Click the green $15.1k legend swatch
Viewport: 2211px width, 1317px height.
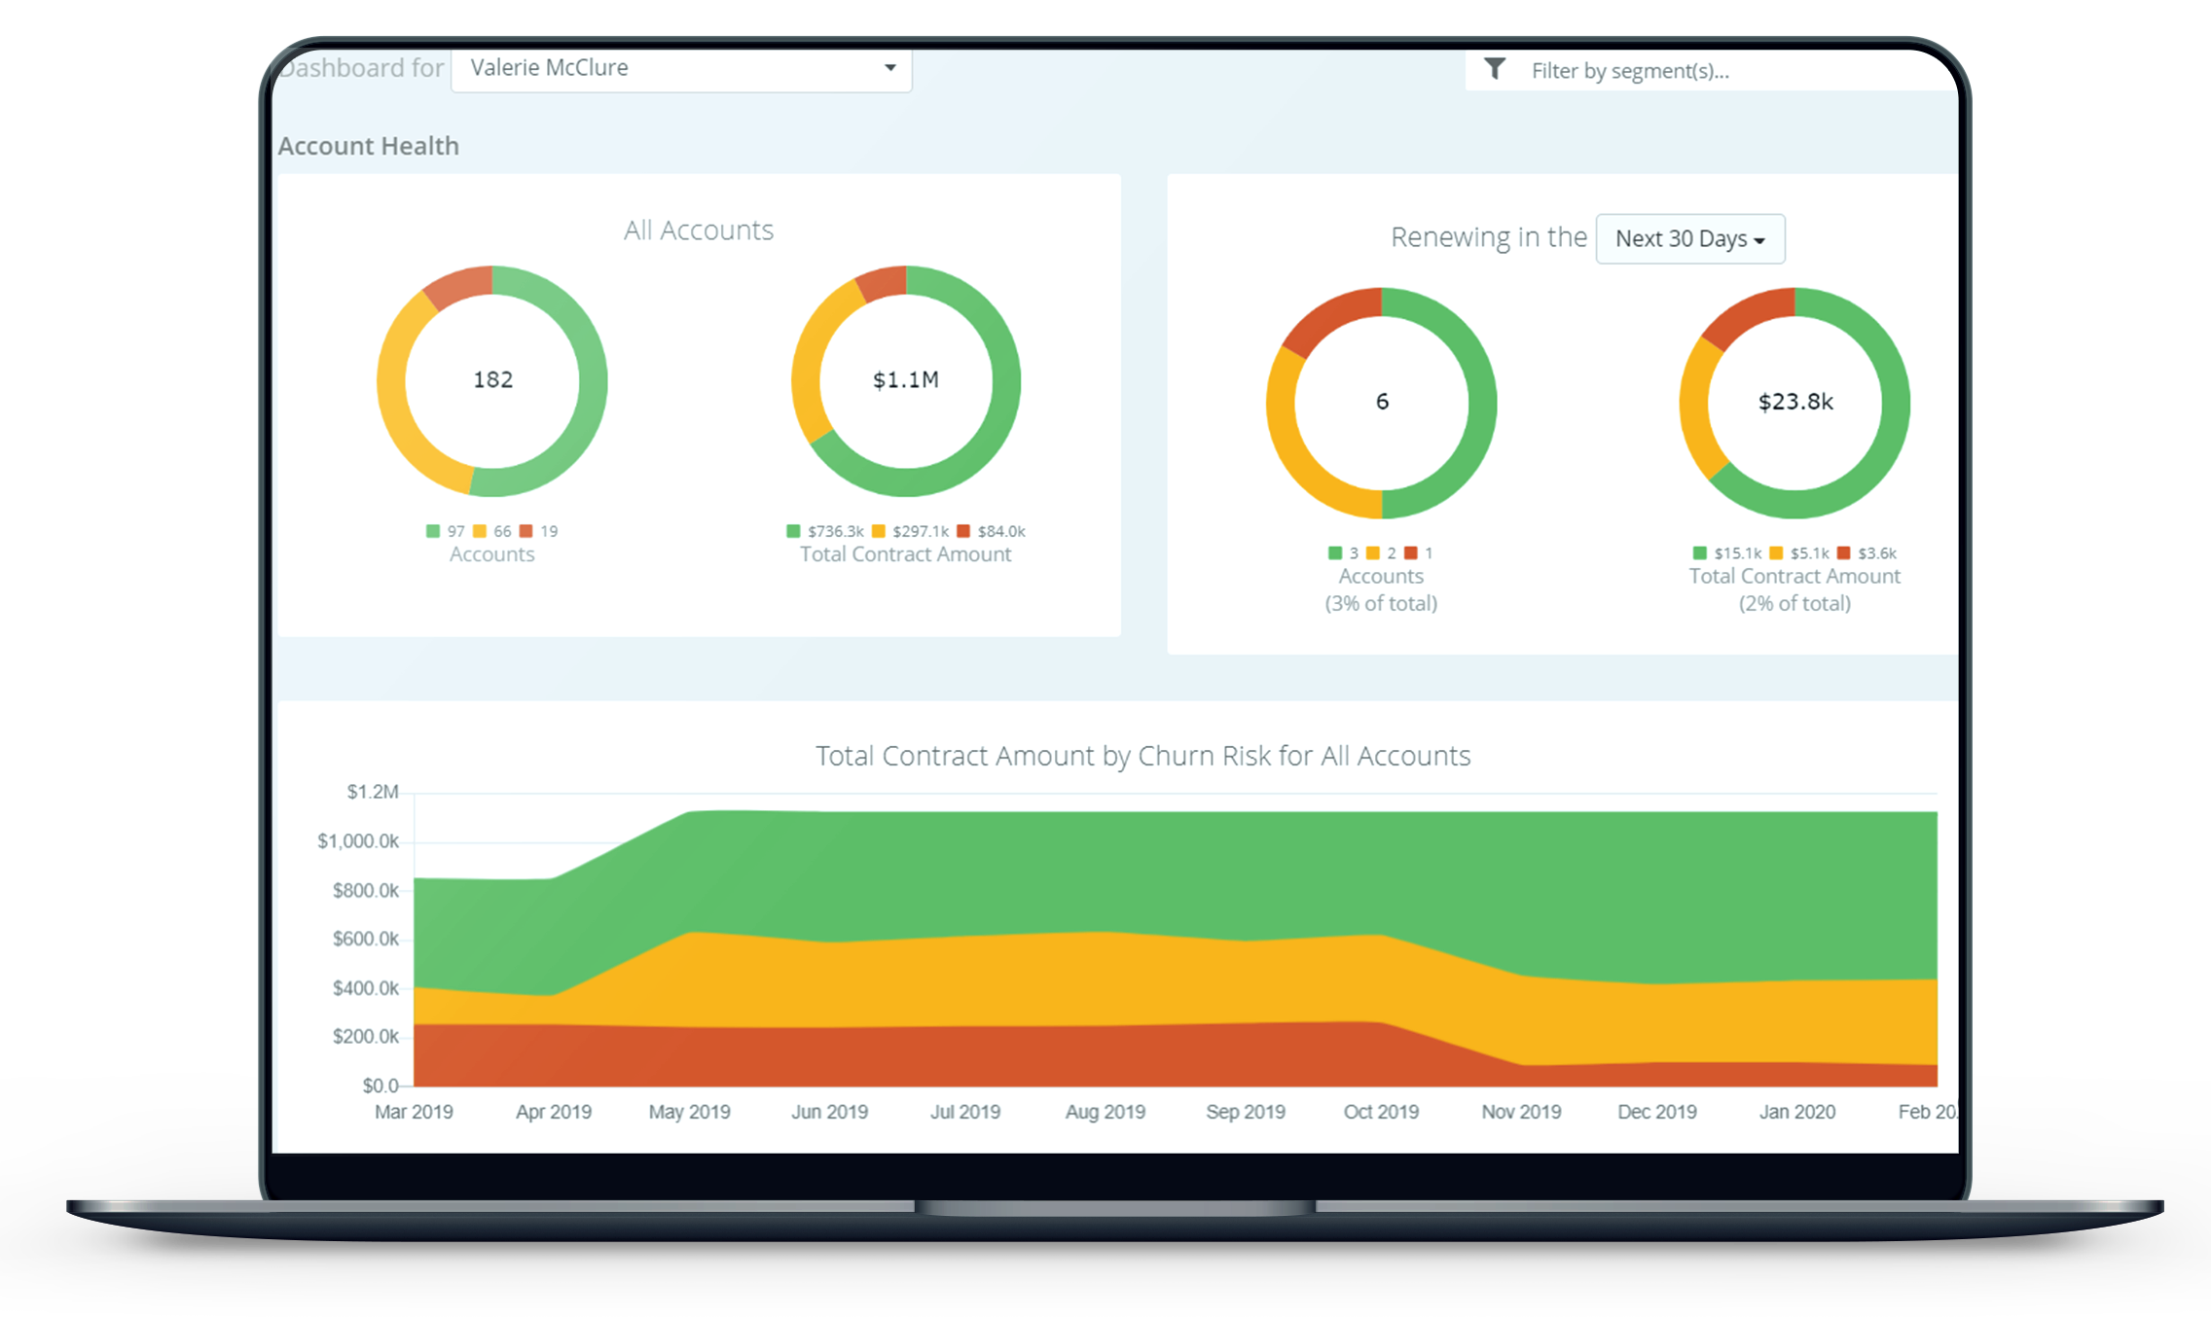click(1700, 553)
